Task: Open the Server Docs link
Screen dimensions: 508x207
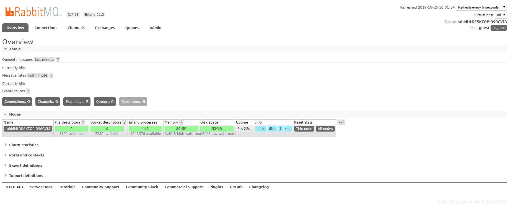Action: [x=41, y=187]
